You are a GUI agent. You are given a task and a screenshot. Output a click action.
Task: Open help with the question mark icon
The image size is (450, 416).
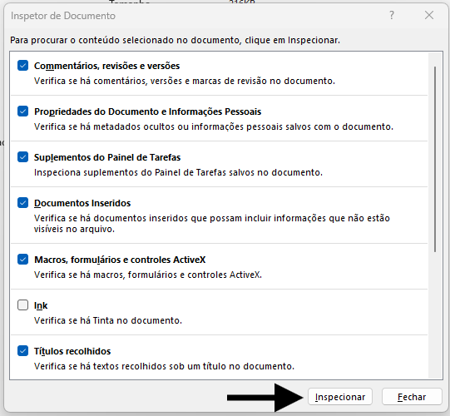pyautogui.click(x=392, y=15)
